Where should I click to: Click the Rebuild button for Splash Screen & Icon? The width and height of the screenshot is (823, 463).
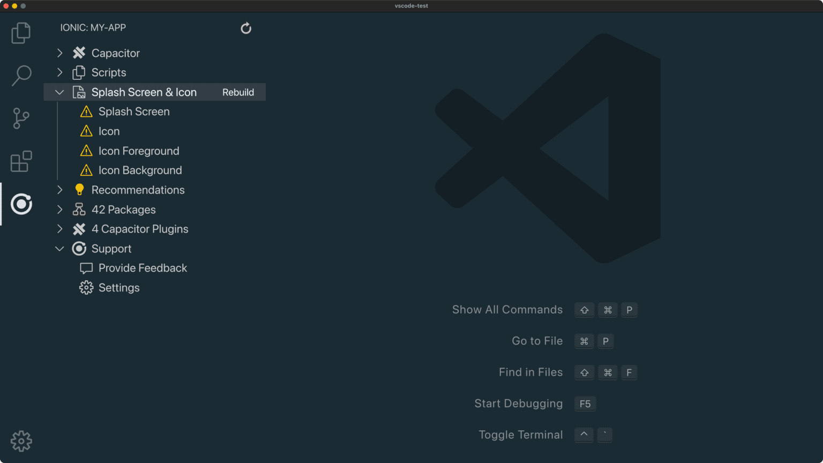pyautogui.click(x=238, y=92)
